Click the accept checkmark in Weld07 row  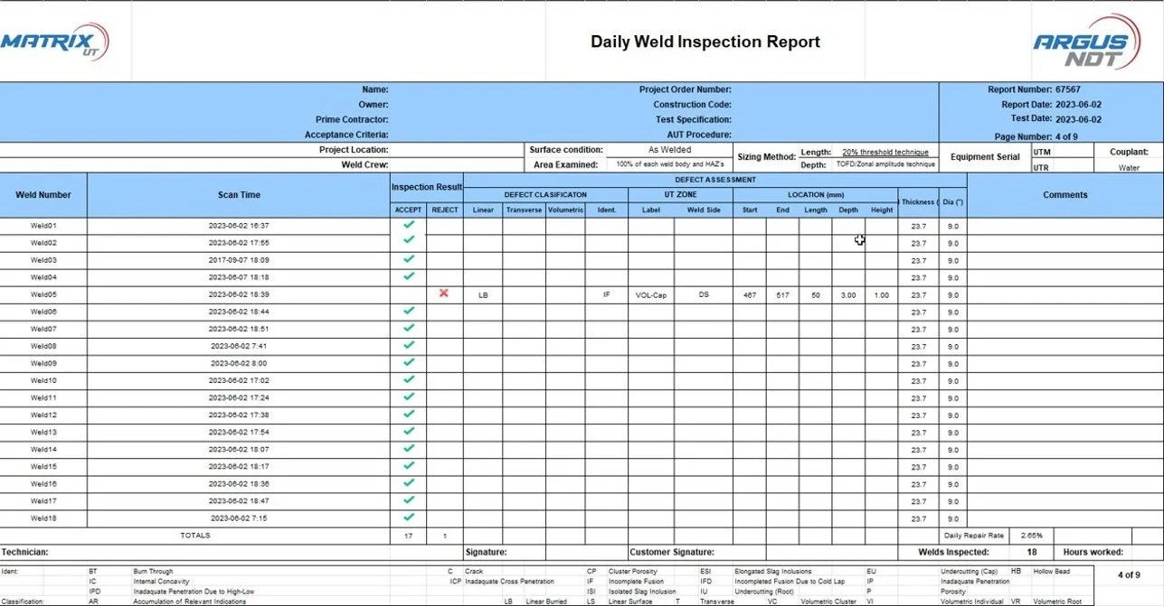[x=408, y=327]
